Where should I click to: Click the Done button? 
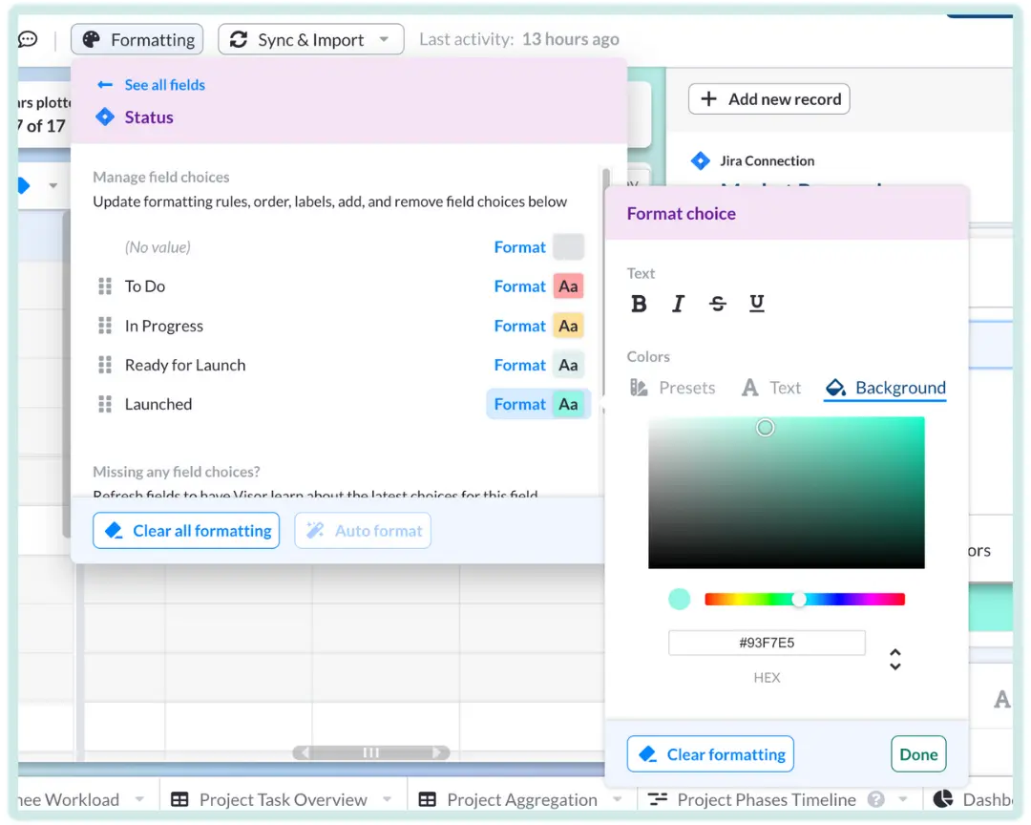(x=918, y=754)
